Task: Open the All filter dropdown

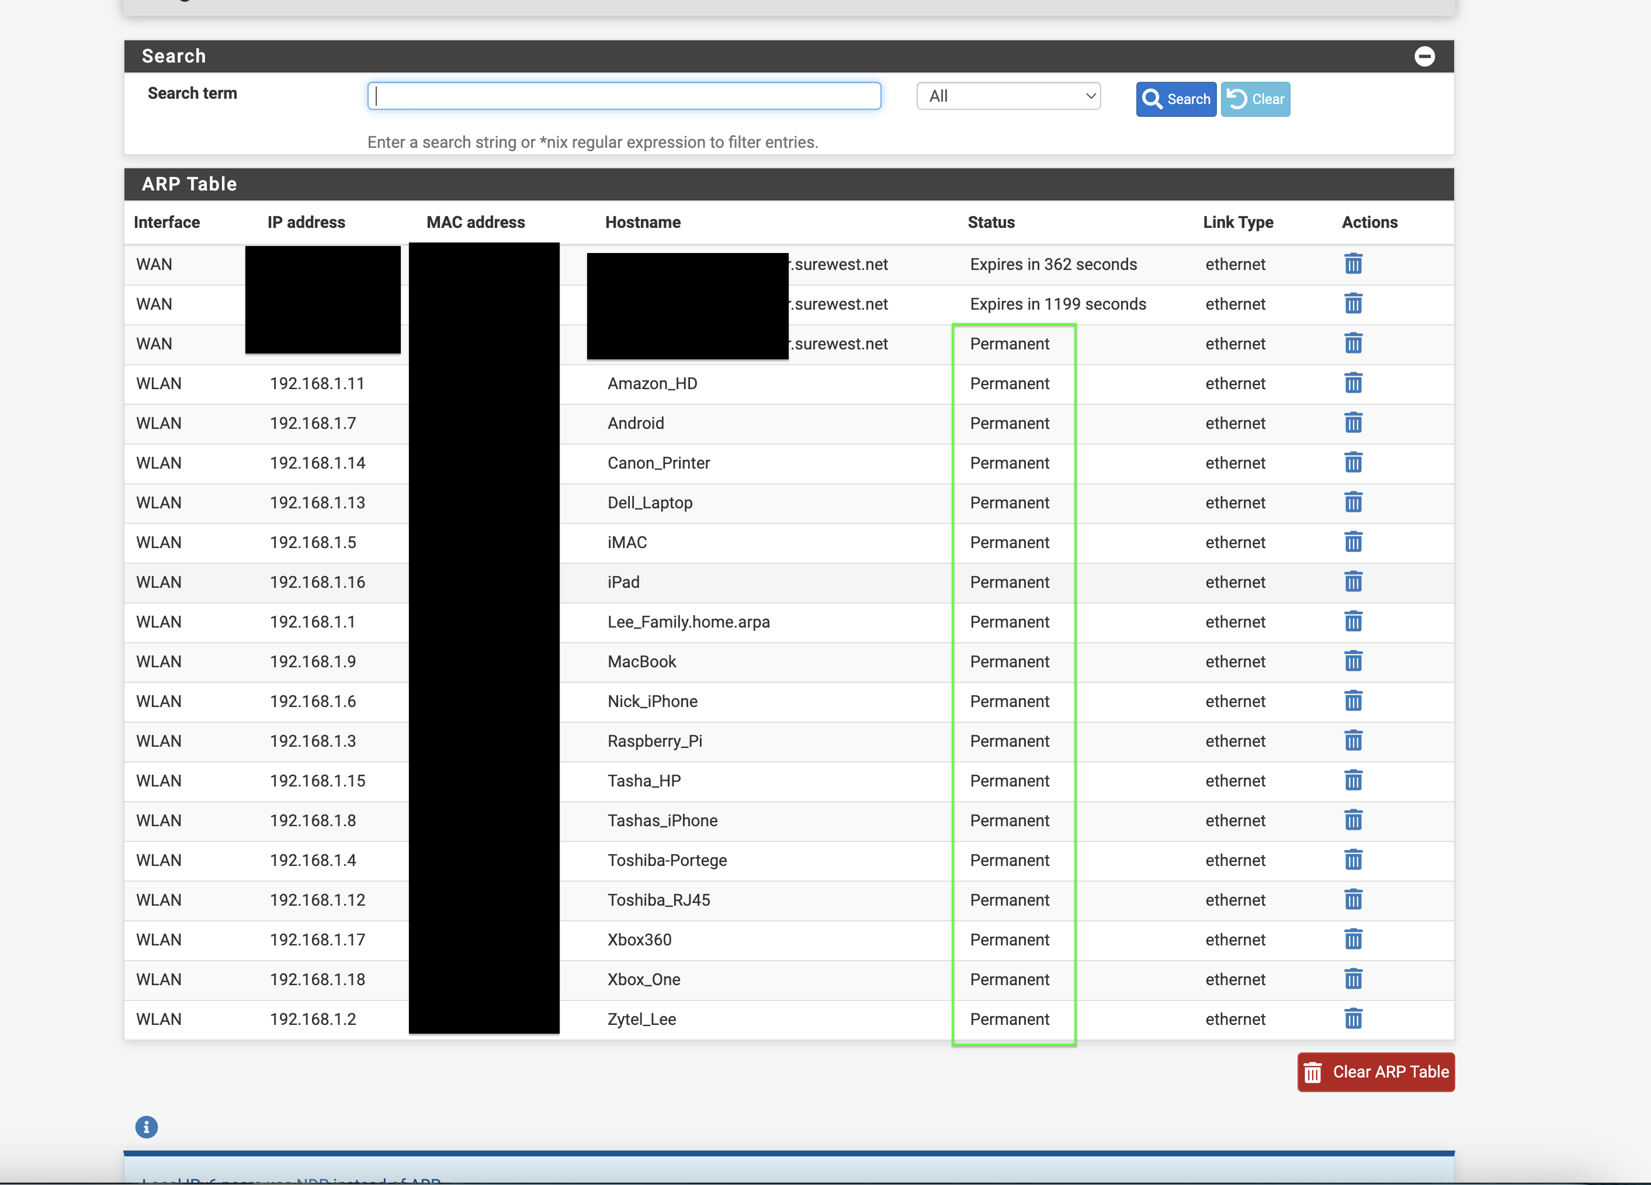Action: pos(1008,96)
